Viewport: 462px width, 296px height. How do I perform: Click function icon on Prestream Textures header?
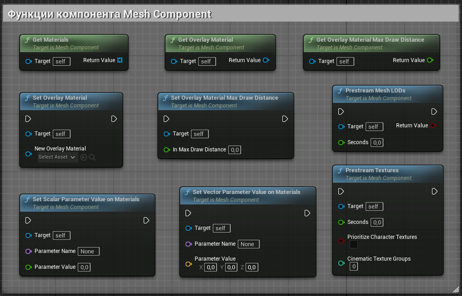click(340, 170)
